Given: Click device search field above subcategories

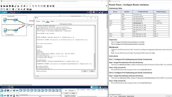Looking at the screenshot, I should (x=9, y=93).
